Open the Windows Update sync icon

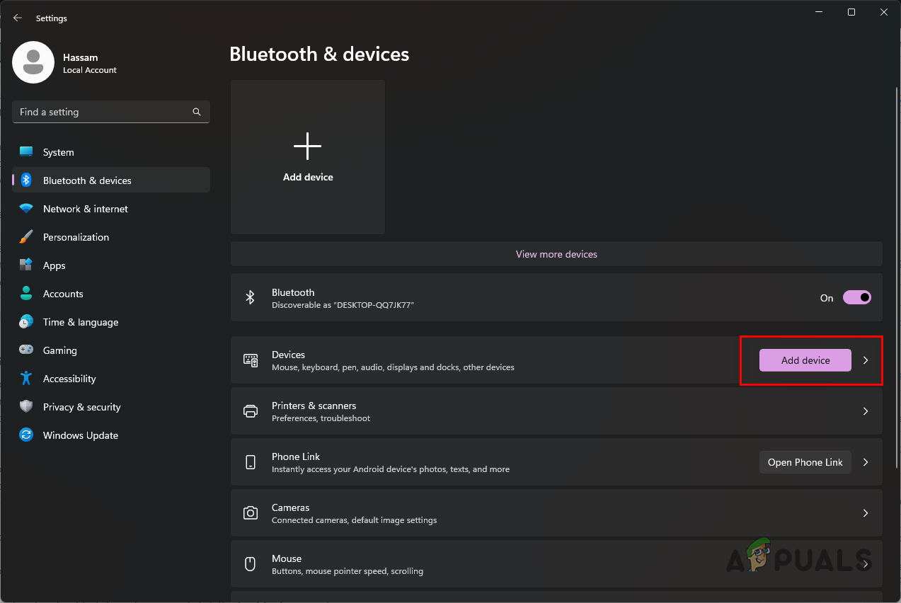tap(26, 435)
